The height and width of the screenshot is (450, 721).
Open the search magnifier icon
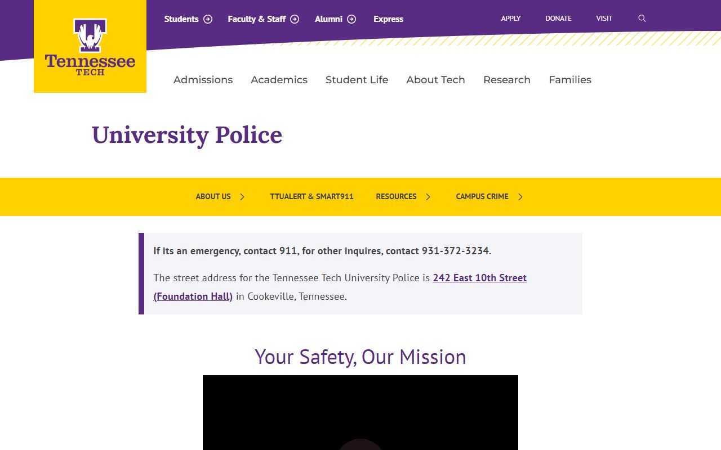click(x=642, y=19)
